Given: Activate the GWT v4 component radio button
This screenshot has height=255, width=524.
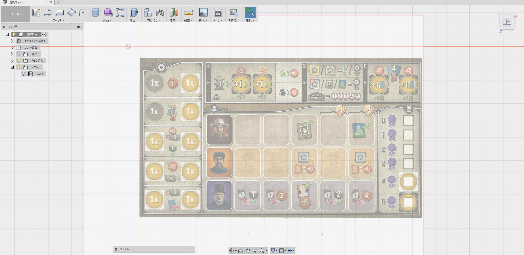Looking at the screenshot, I should tap(44, 34).
